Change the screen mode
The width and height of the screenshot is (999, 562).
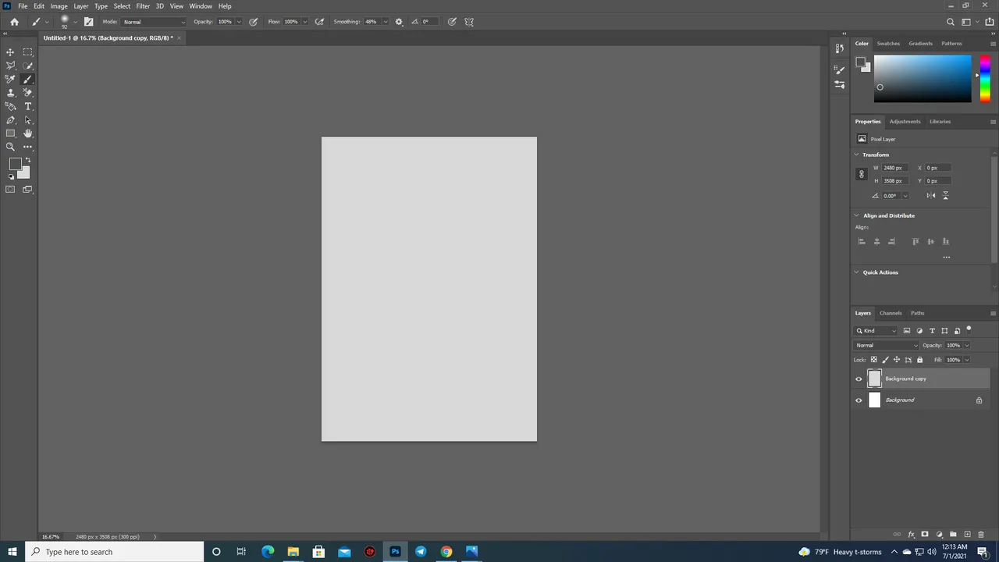[x=28, y=190]
